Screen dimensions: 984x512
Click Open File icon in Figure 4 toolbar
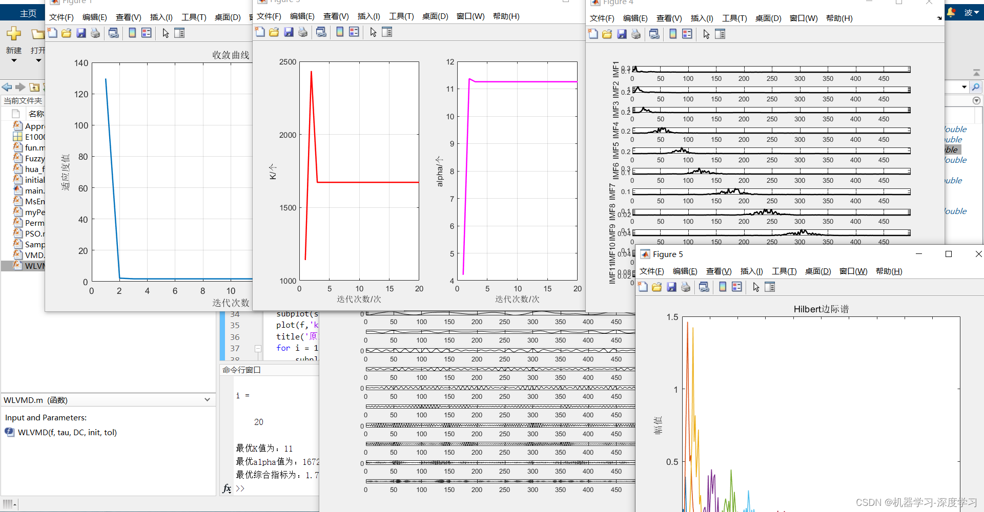pyautogui.click(x=607, y=34)
